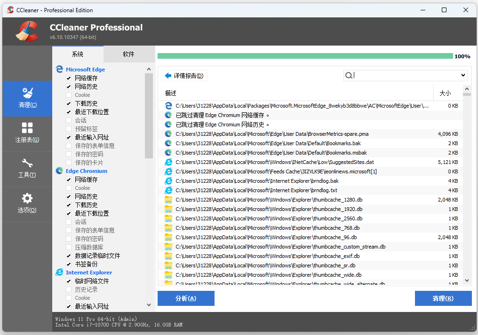
Task: Click the folder icon beside thumbcache_2560.db
Action: [x=168, y=219]
